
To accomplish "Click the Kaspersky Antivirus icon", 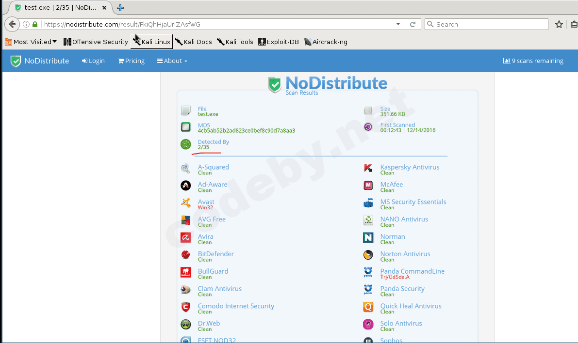I will coord(368,168).
